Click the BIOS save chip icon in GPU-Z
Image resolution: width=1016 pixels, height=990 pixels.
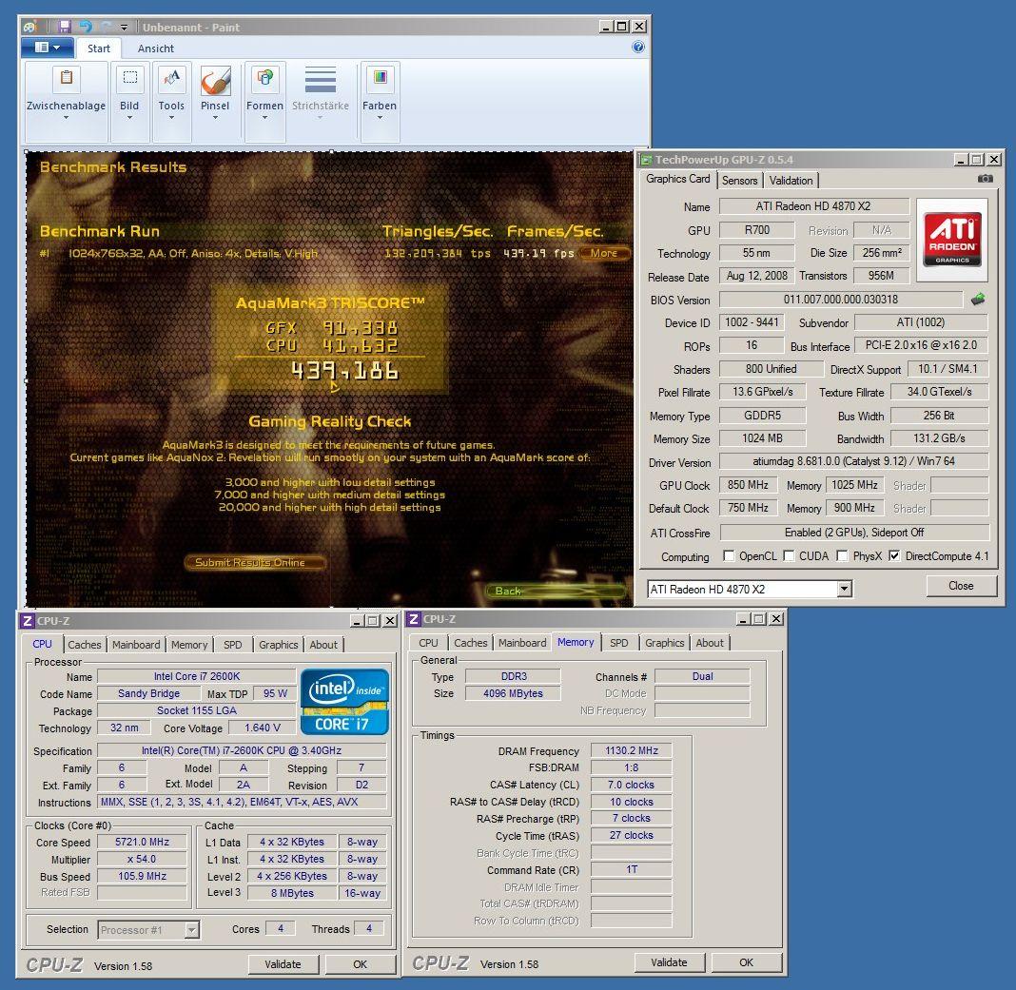978,299
